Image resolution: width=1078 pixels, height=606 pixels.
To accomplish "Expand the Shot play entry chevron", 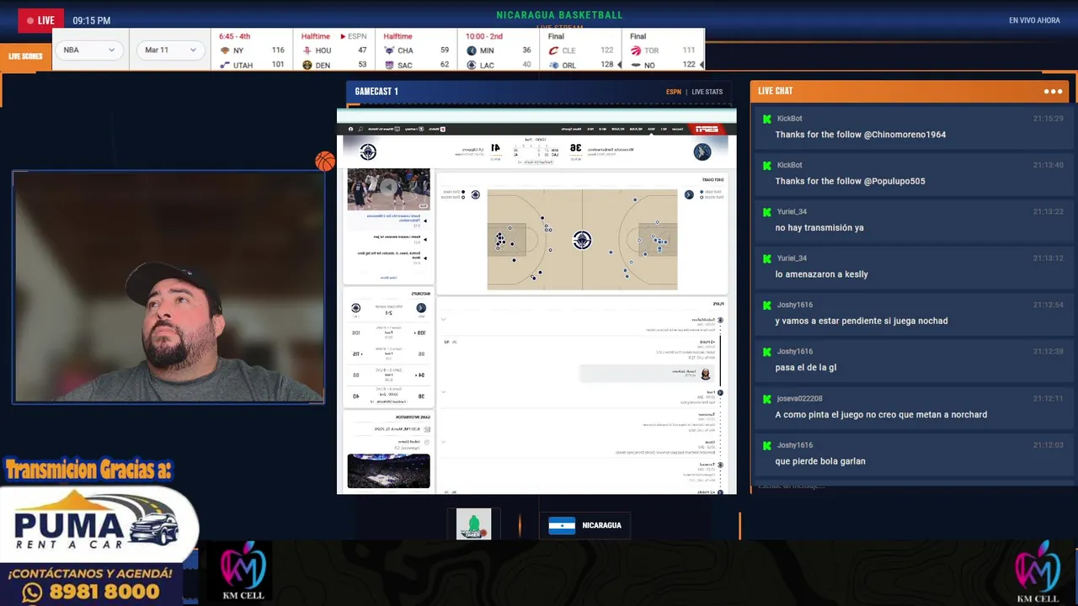I will pyautogui.click(x=444, y=442).
